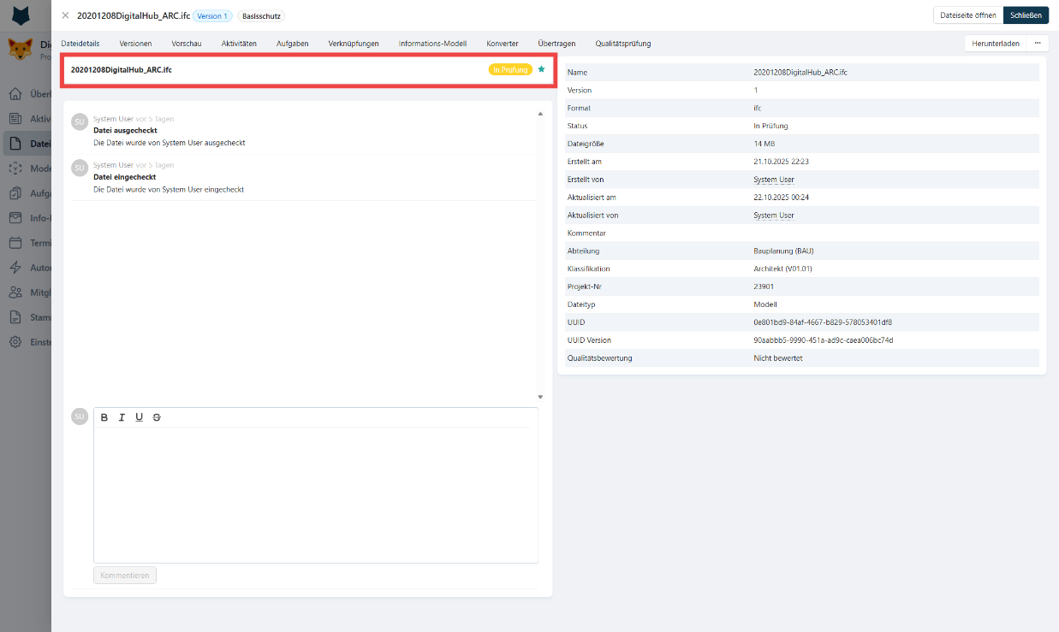The height and width of the screenshot is (632, 1059).
Task: Click the activity list scroll up arrow
Action: pyautogui.click(x=540, y=114)
